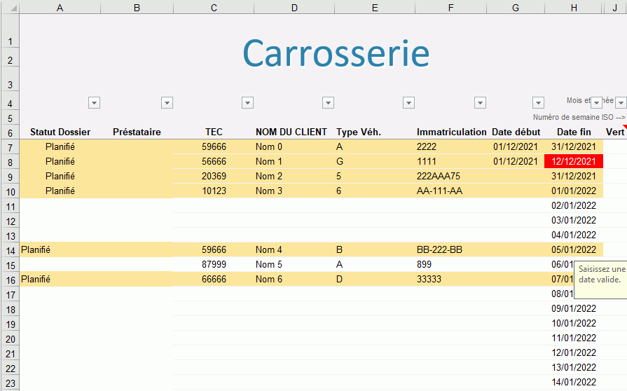The width and height of the screenshot is (627, 391).
Task: Open the NOM DU CLIENT filter dropdown
Action: 328,103
